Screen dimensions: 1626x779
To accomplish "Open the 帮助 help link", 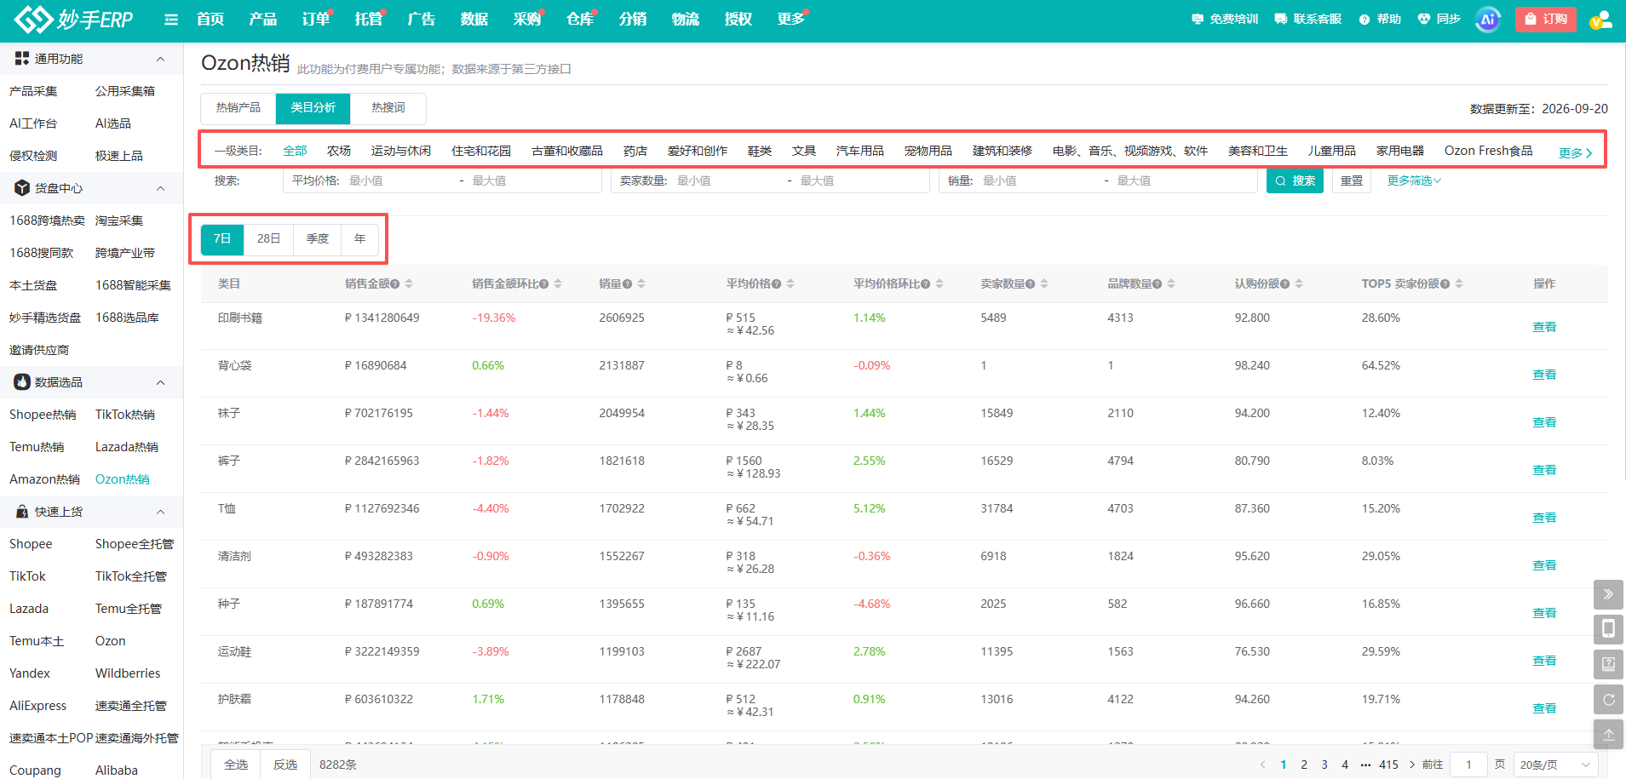I will tap(1380, 19).
